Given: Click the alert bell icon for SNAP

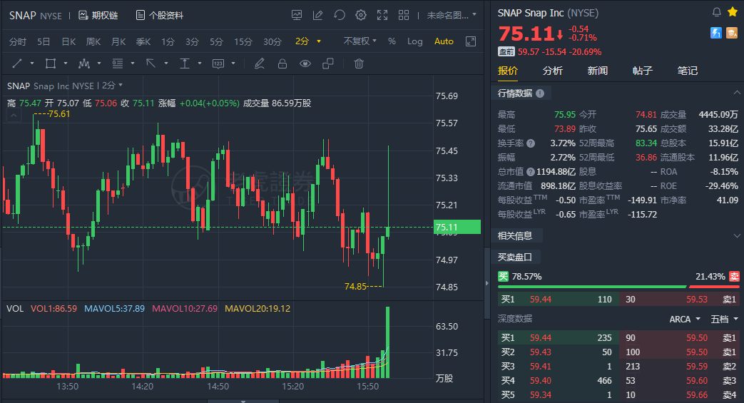Looking at the screenshot, I should 716,12.
